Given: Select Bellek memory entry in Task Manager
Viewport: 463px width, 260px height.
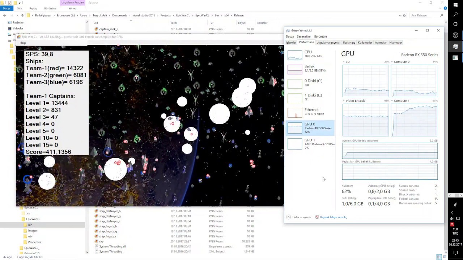Looking at the screenshot, I should [310, 69].
